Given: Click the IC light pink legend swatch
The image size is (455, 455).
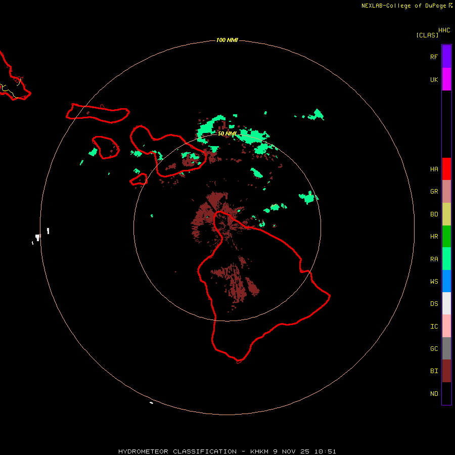Looking at the screenshot, I should 446,326.
